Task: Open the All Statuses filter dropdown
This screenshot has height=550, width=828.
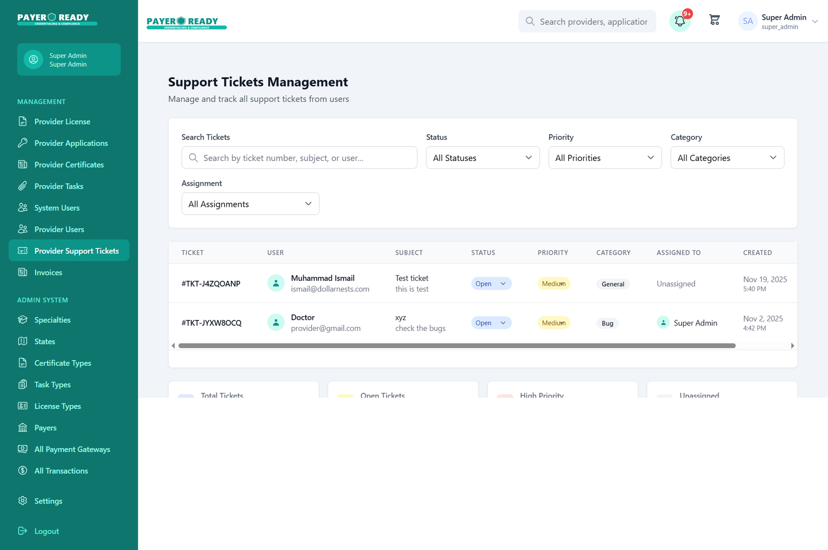Action: pyautogui.click(x=482, y=158)
